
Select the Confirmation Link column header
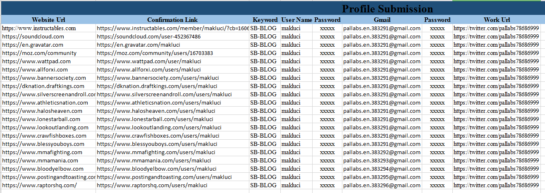172,20
